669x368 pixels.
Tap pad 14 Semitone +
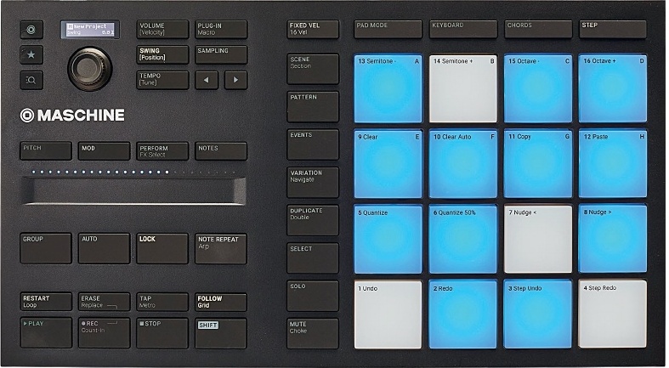click(x=463, y=88)
